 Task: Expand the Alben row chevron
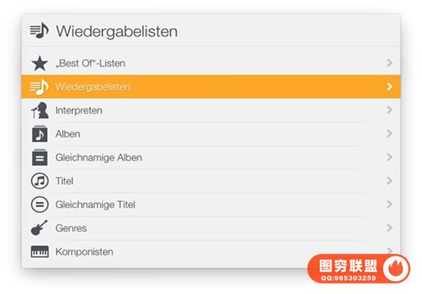[x=390, y=134]
